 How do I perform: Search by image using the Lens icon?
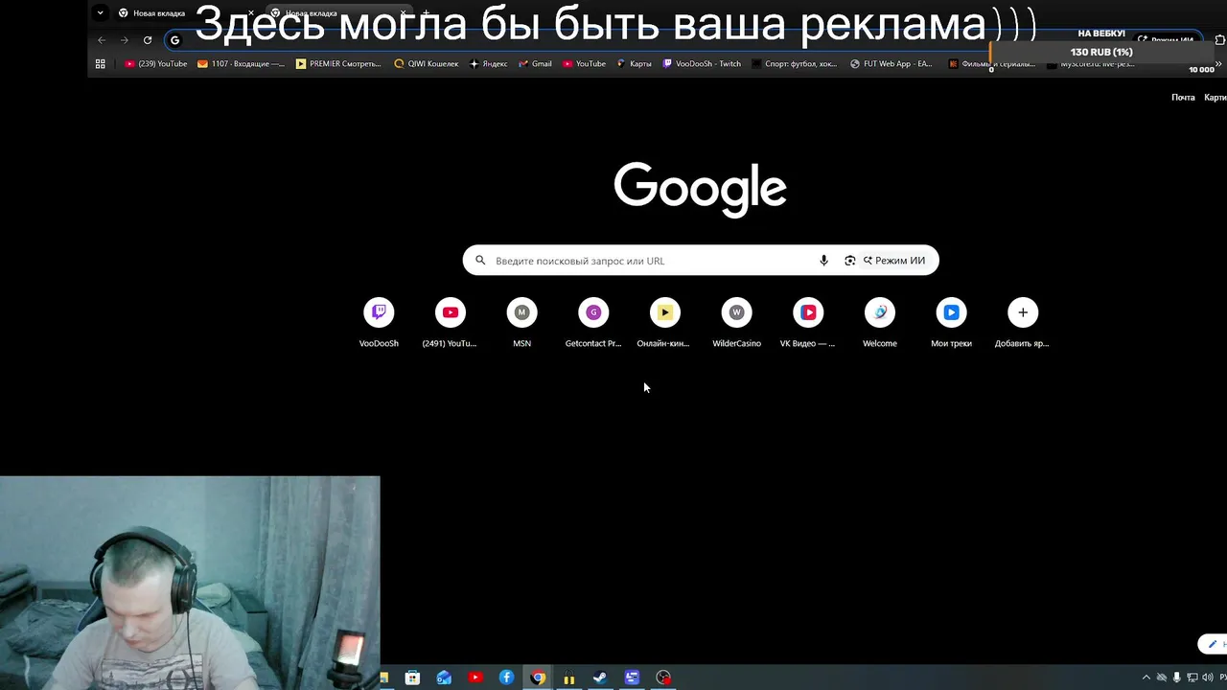849,261
